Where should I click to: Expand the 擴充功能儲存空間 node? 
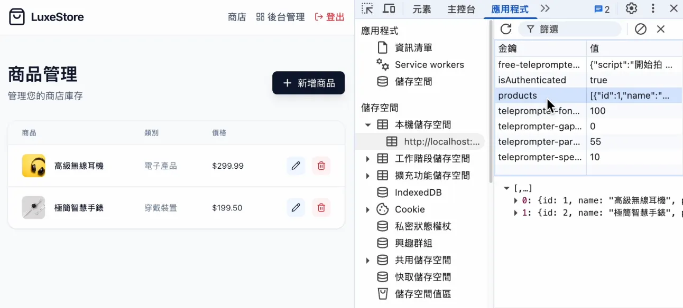coord(367,176)
